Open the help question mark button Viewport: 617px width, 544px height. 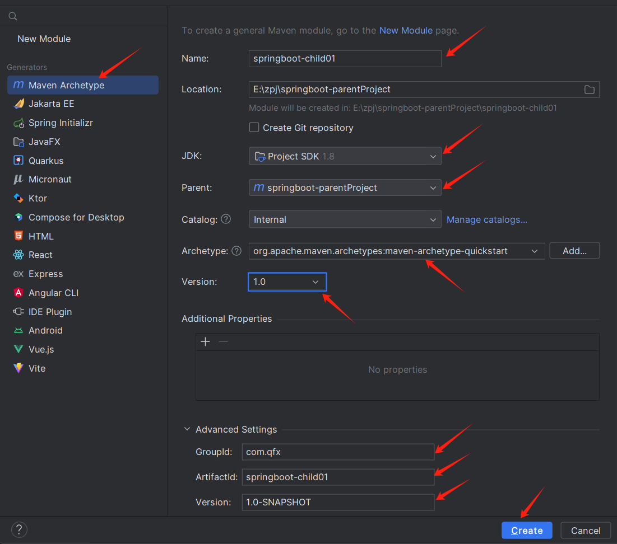pyautogui.click(x=19, y=530)
